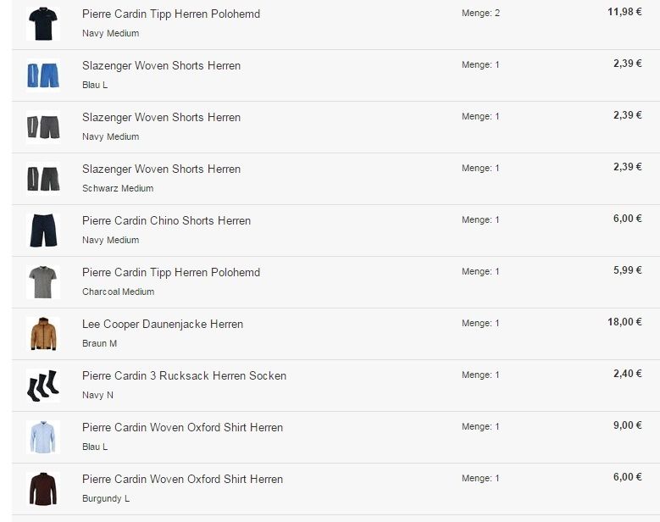This screenshot has width=660, height=522.
Task: Open the Charcoal Medium Polohemd title
Action: 170,273
